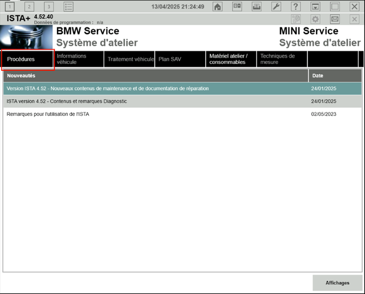Open the wrench settings icon
Viewport: 365px width, 294px height.
[x=276, y=6]
